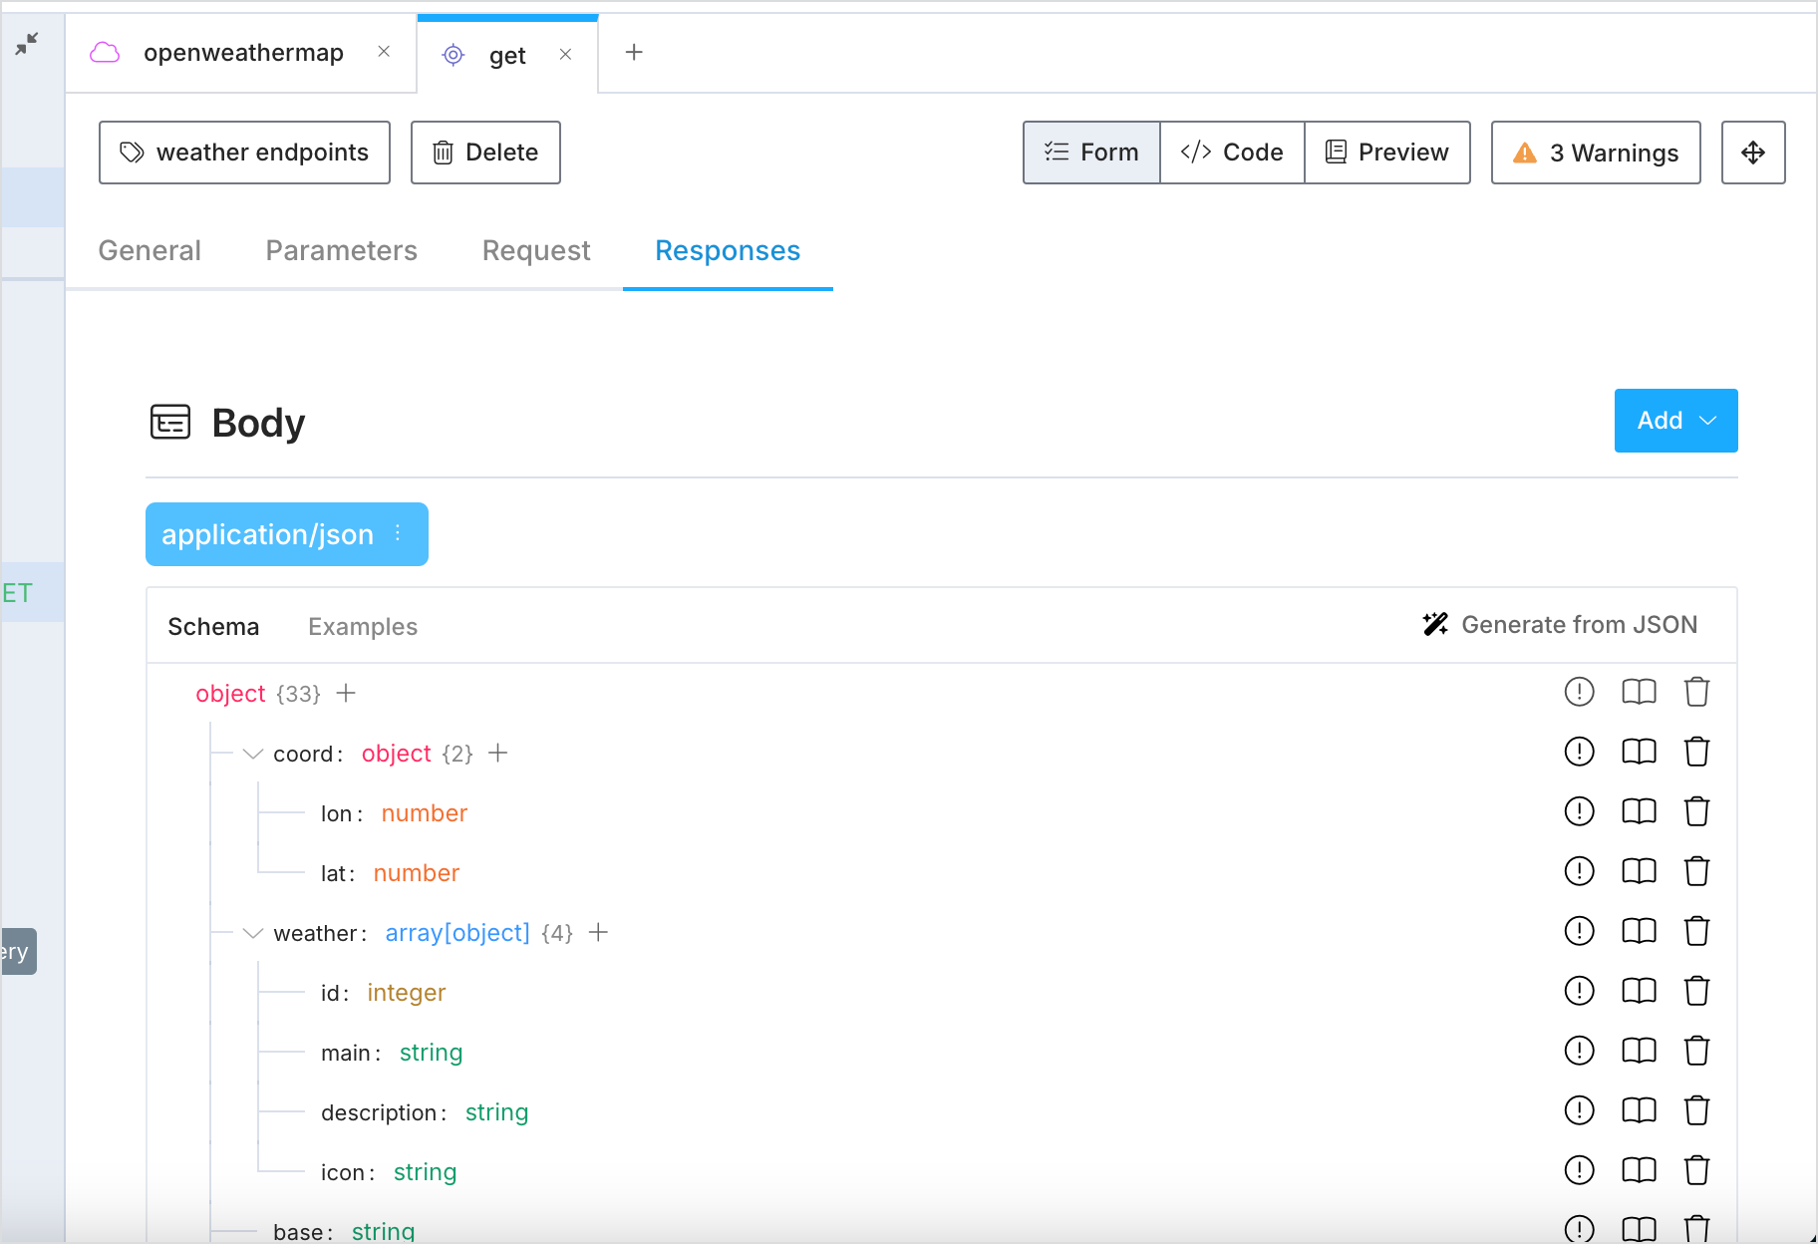The width and height of the screenshot is (1818, 1244).
Task: Add property to coord object
Action: click(x=498, y=753)
